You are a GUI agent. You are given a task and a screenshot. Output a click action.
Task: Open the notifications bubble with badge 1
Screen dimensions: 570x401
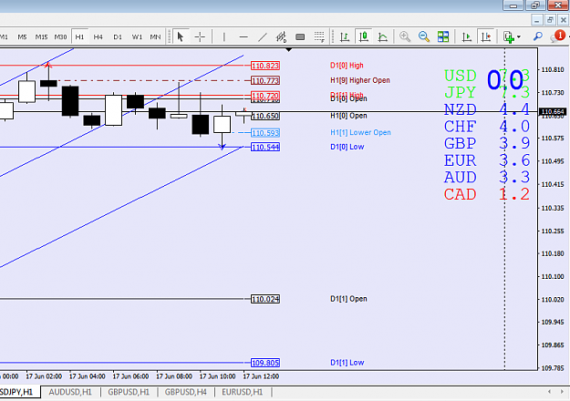(x=558, y=36)
